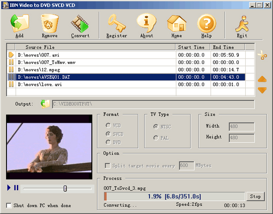Click the Output path field
Screen dimensions: 273x214
point(153,104)
